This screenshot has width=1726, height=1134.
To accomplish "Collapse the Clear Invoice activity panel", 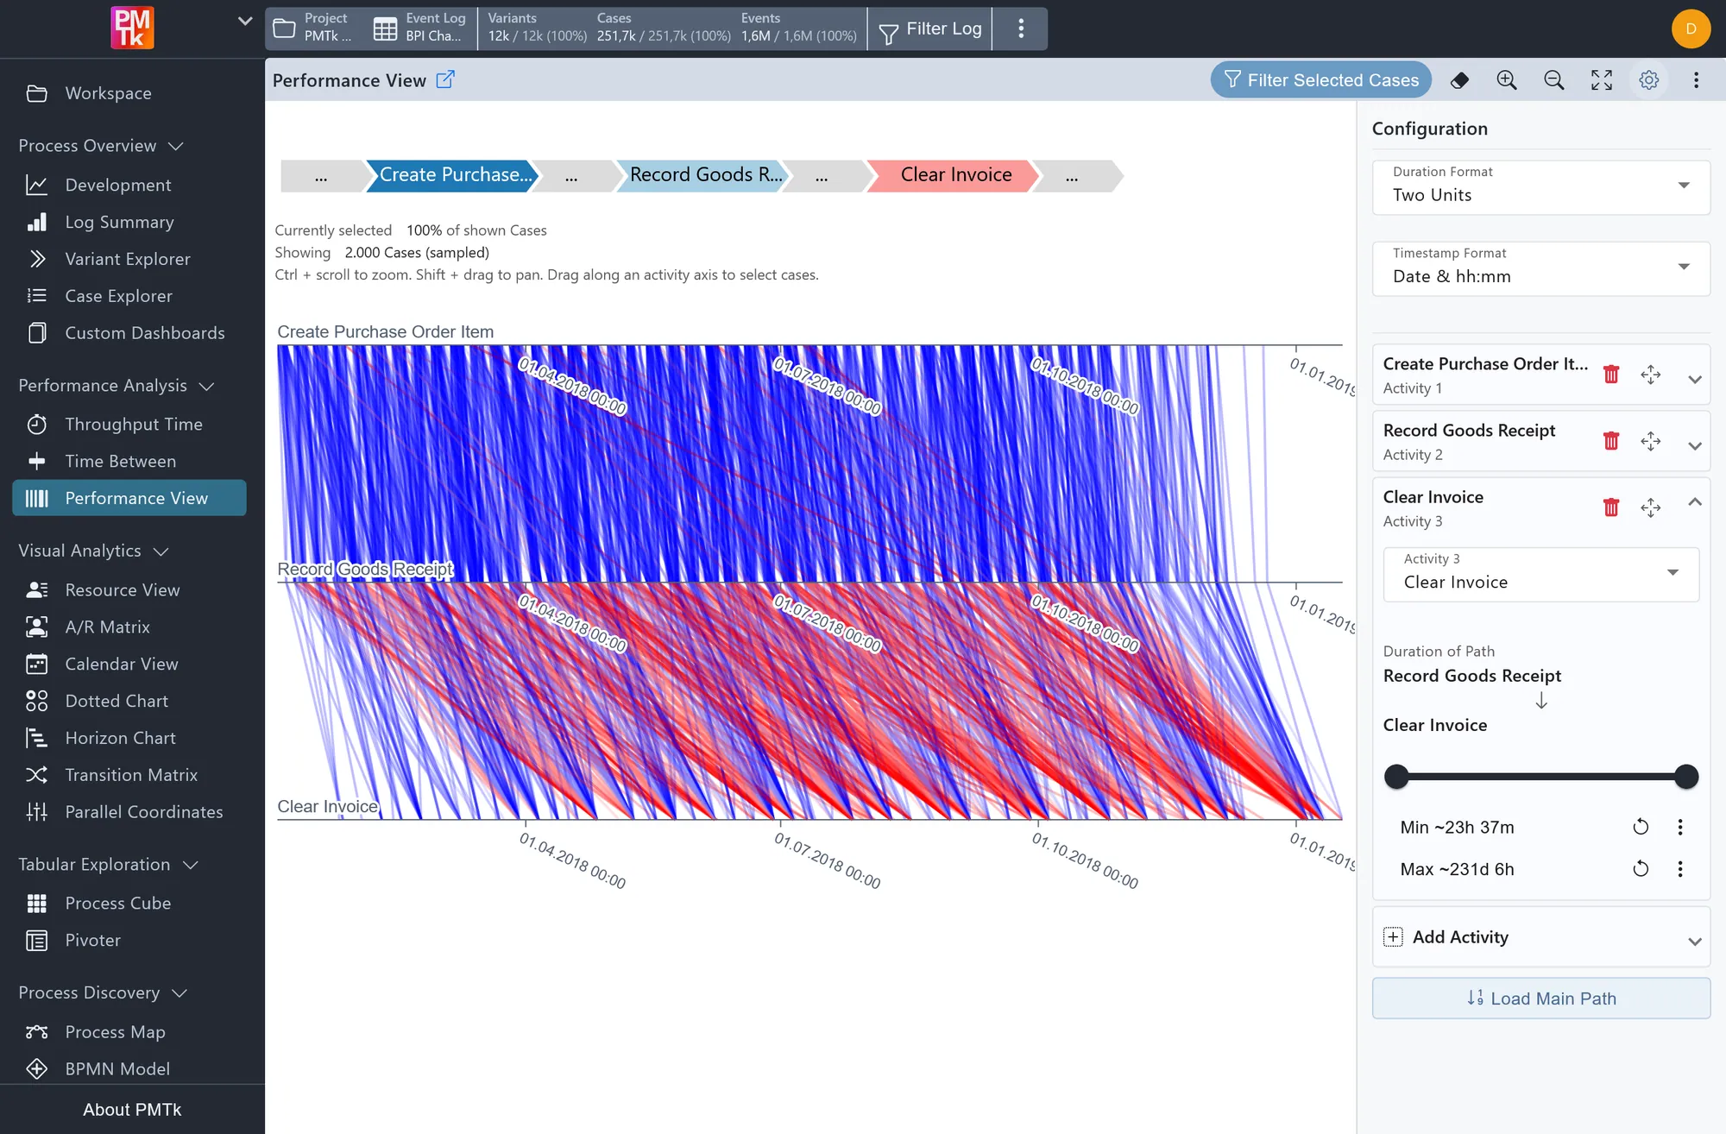I will click(1695, 502).
